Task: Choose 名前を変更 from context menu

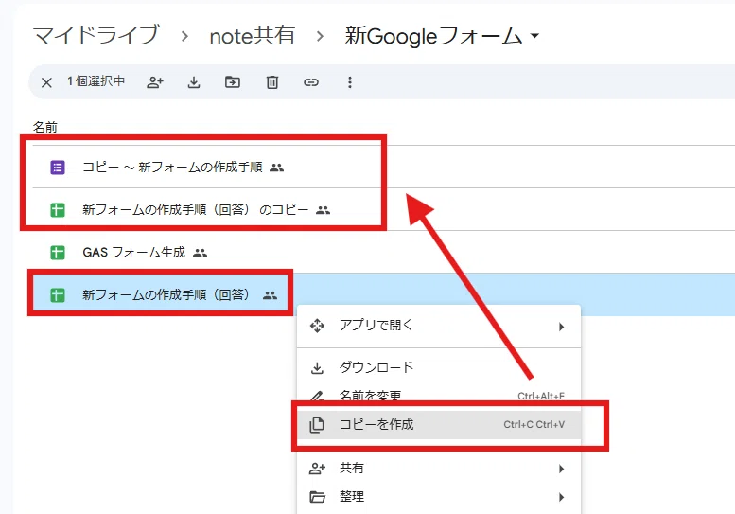Action: 439,396
